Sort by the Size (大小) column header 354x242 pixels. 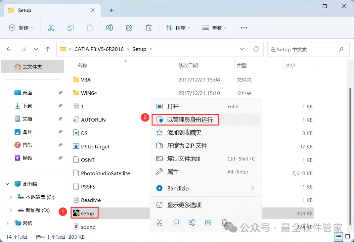(290, 65)
